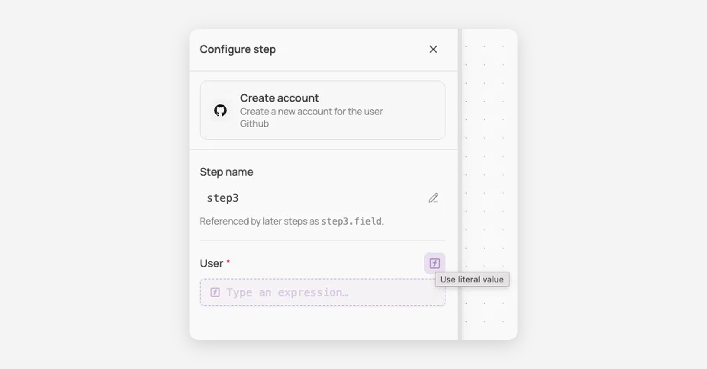Click the pencil edit icon for step name
707x369 pixels.
coord(433,198)
